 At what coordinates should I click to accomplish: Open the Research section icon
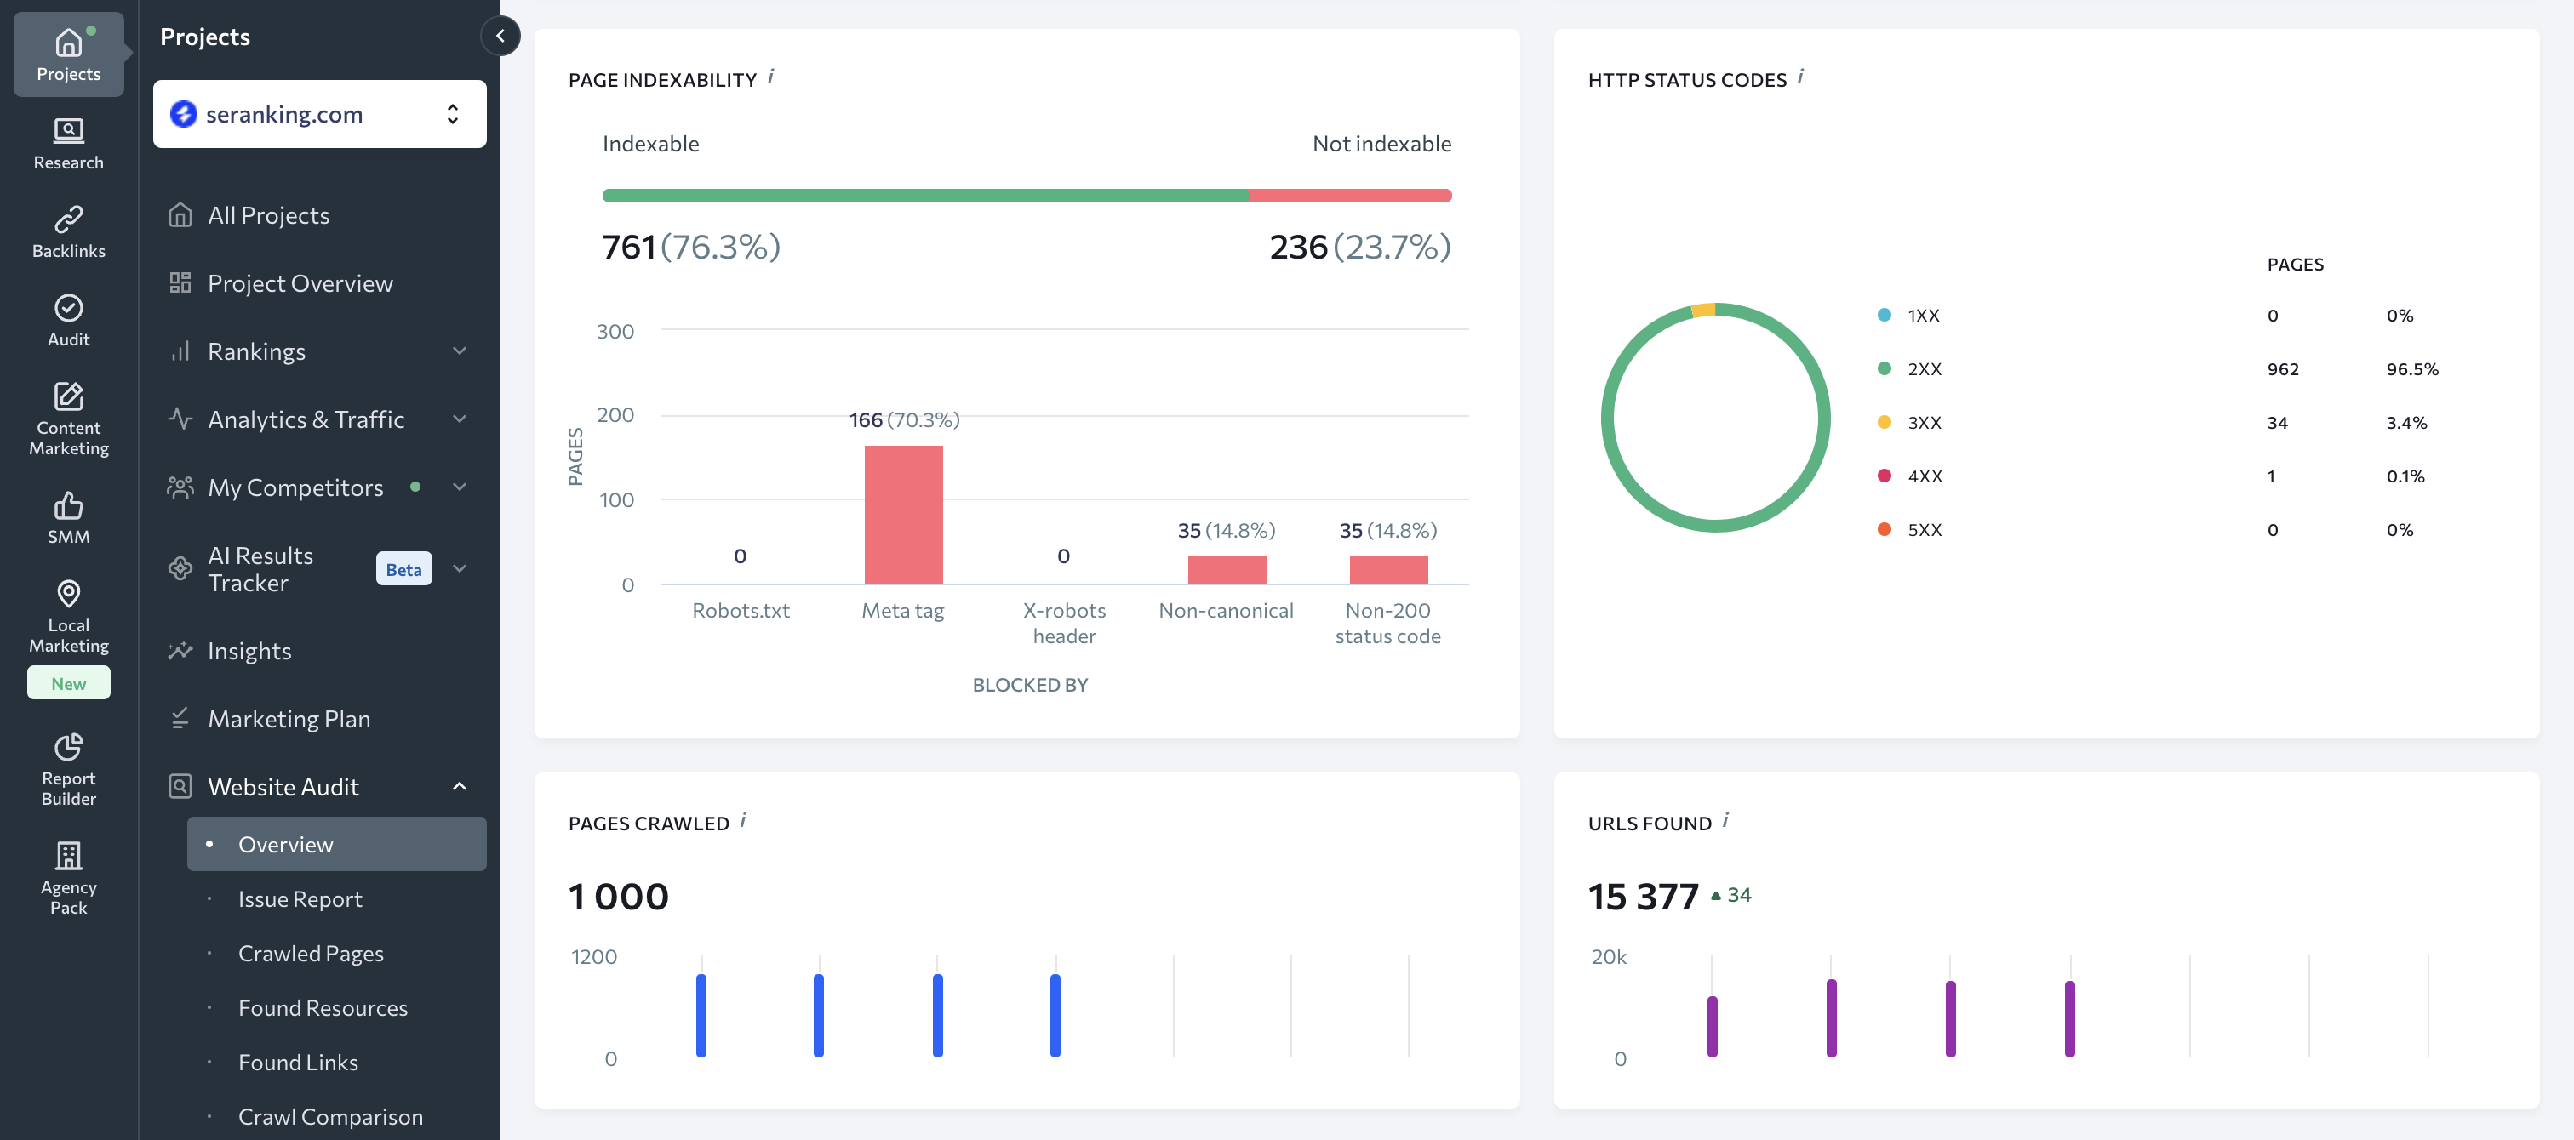tap(68, 131)
